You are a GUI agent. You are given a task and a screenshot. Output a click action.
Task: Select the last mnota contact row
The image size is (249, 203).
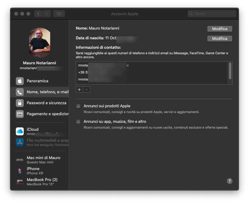tap(152, 79)
